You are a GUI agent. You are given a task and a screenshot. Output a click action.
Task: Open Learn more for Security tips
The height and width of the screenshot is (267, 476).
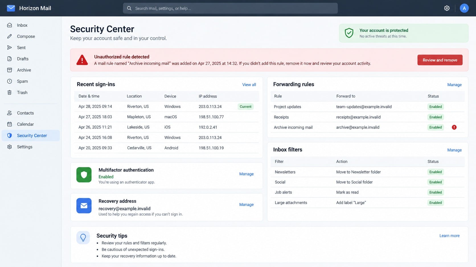click(450, 236)
